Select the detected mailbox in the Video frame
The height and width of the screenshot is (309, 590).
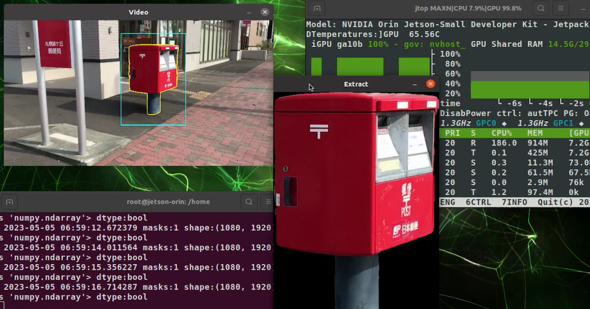pyautogui.click(x=153, y=78)
